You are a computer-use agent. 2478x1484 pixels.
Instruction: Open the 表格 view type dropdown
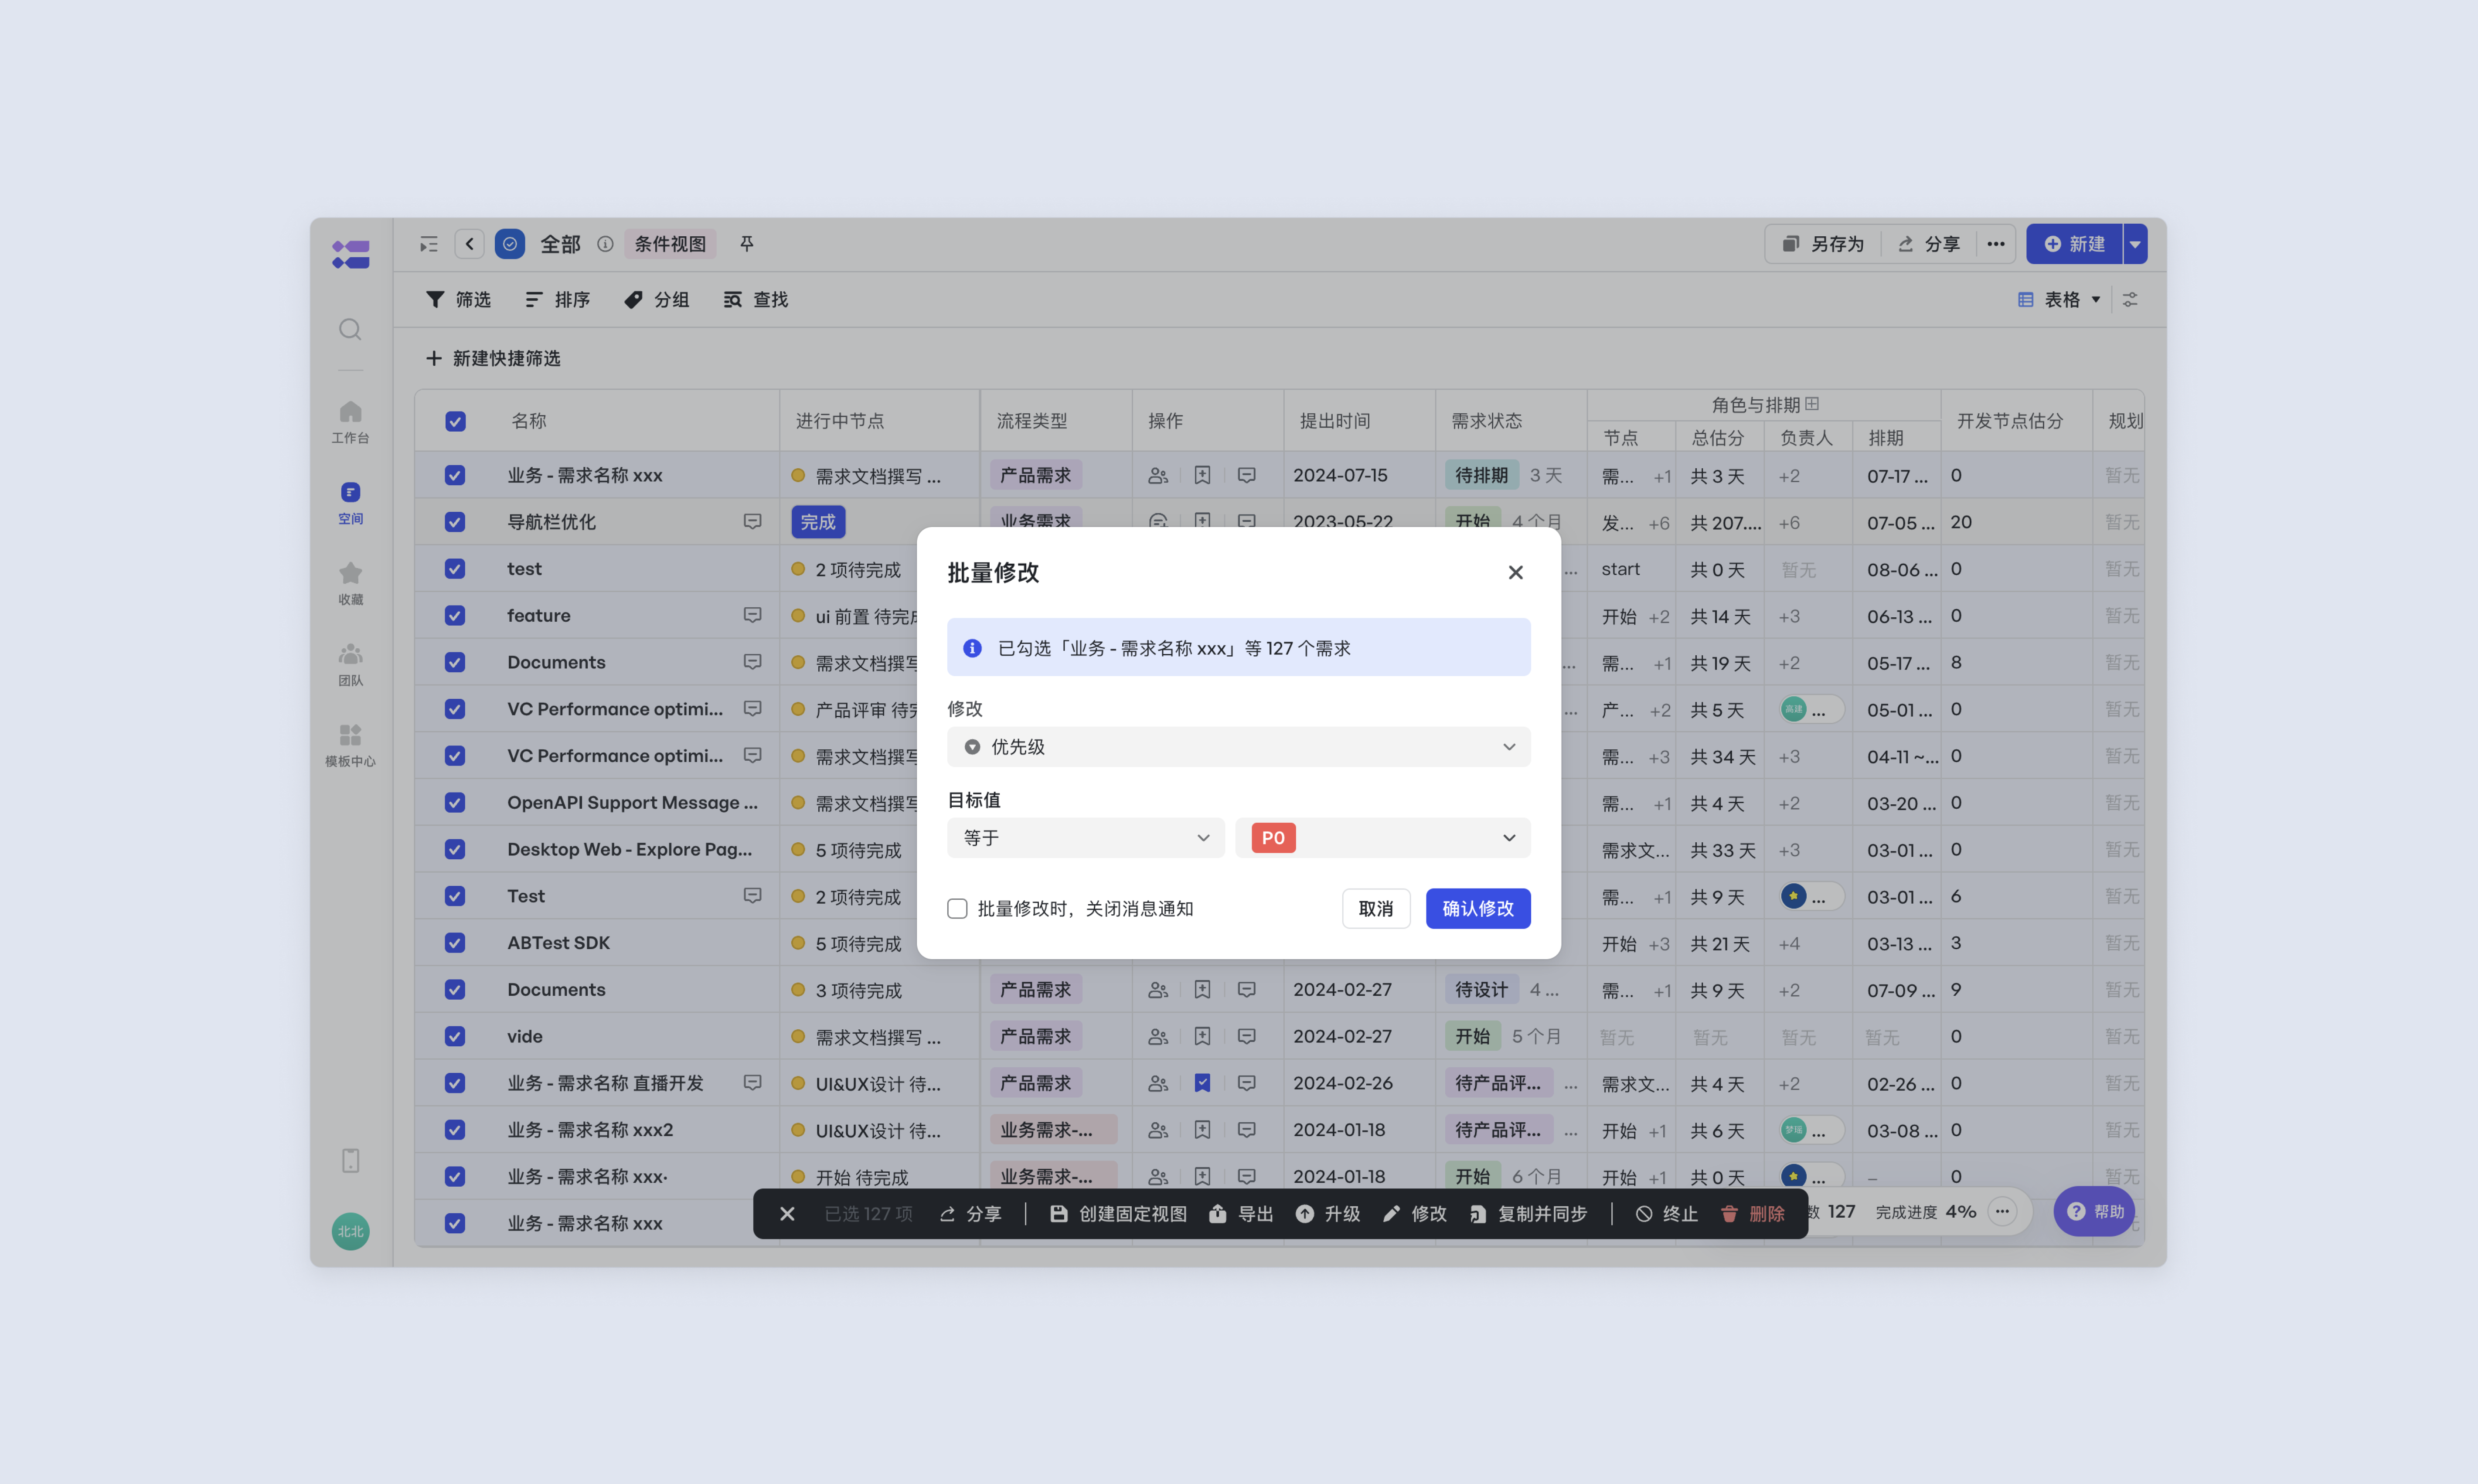pos(2059,300)
